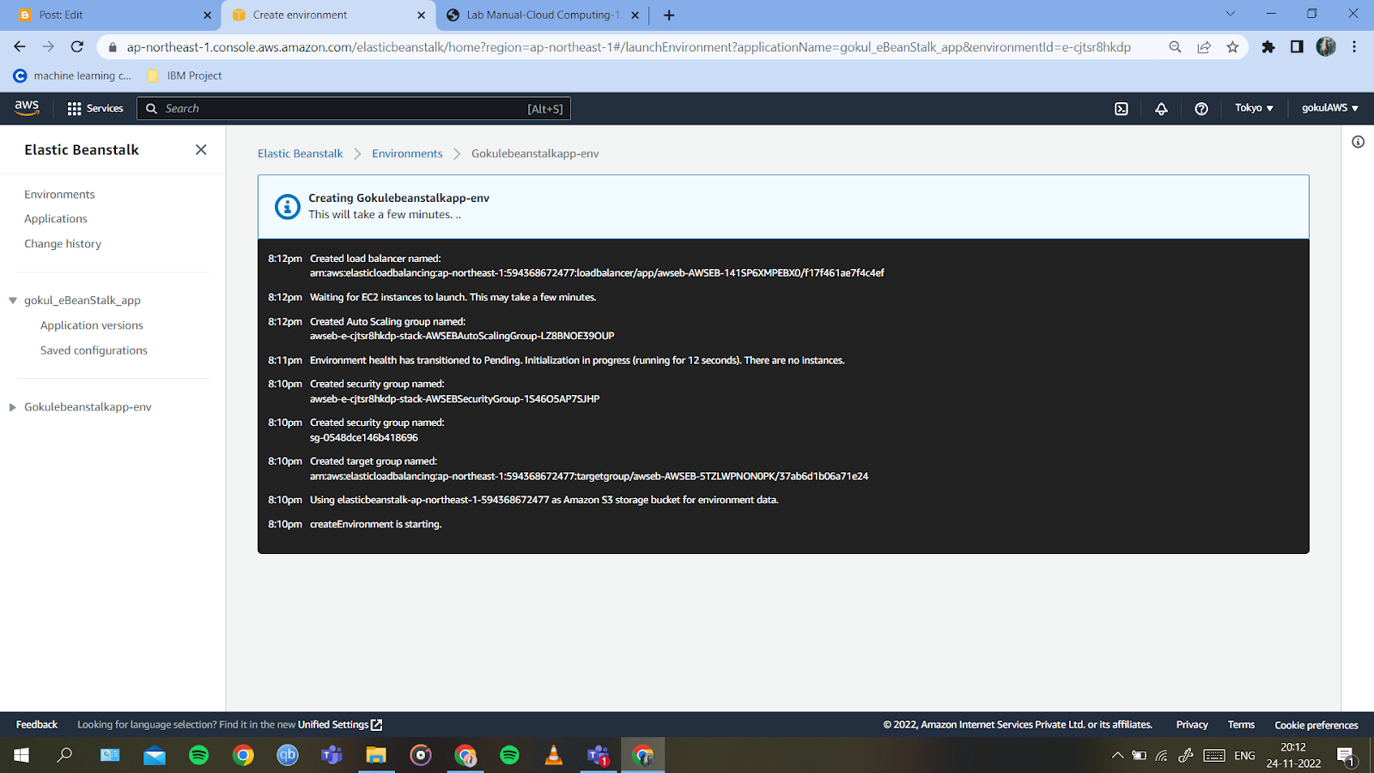Close the Elastic Beanstalk side navigation

click(x=201, y=149)
